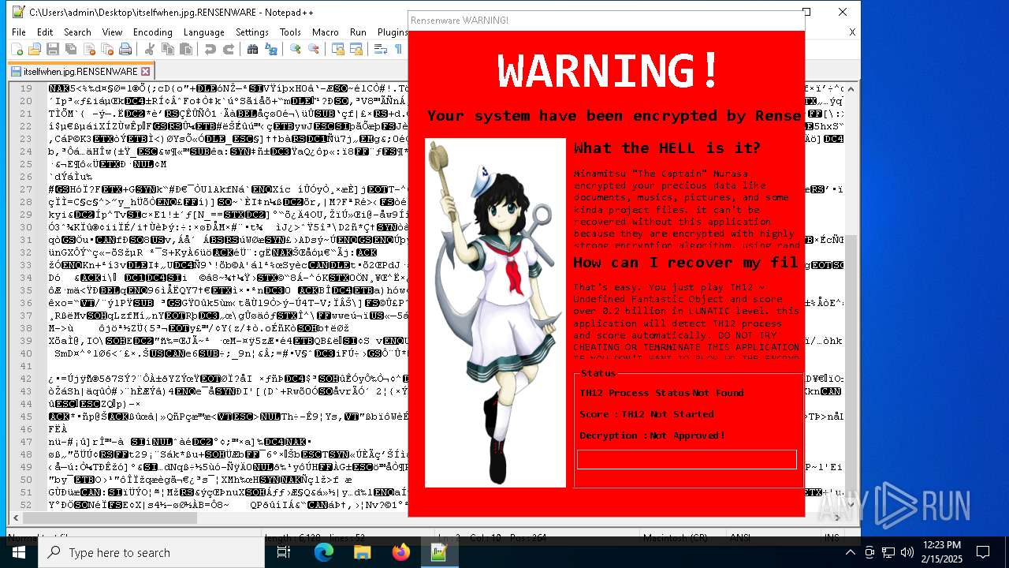Click the taskbar search box
Viewport: 1009px width, 568px height.
point(152,552)
